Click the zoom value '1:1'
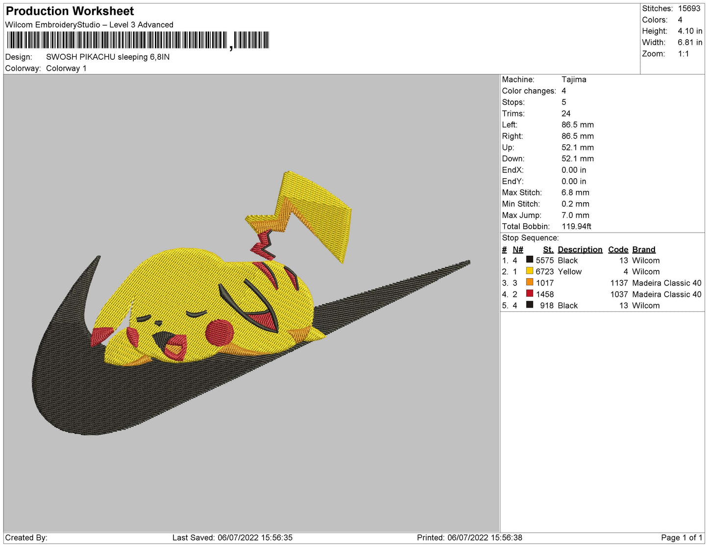Viewport: 708px width, 547px height. click(684, 54)
